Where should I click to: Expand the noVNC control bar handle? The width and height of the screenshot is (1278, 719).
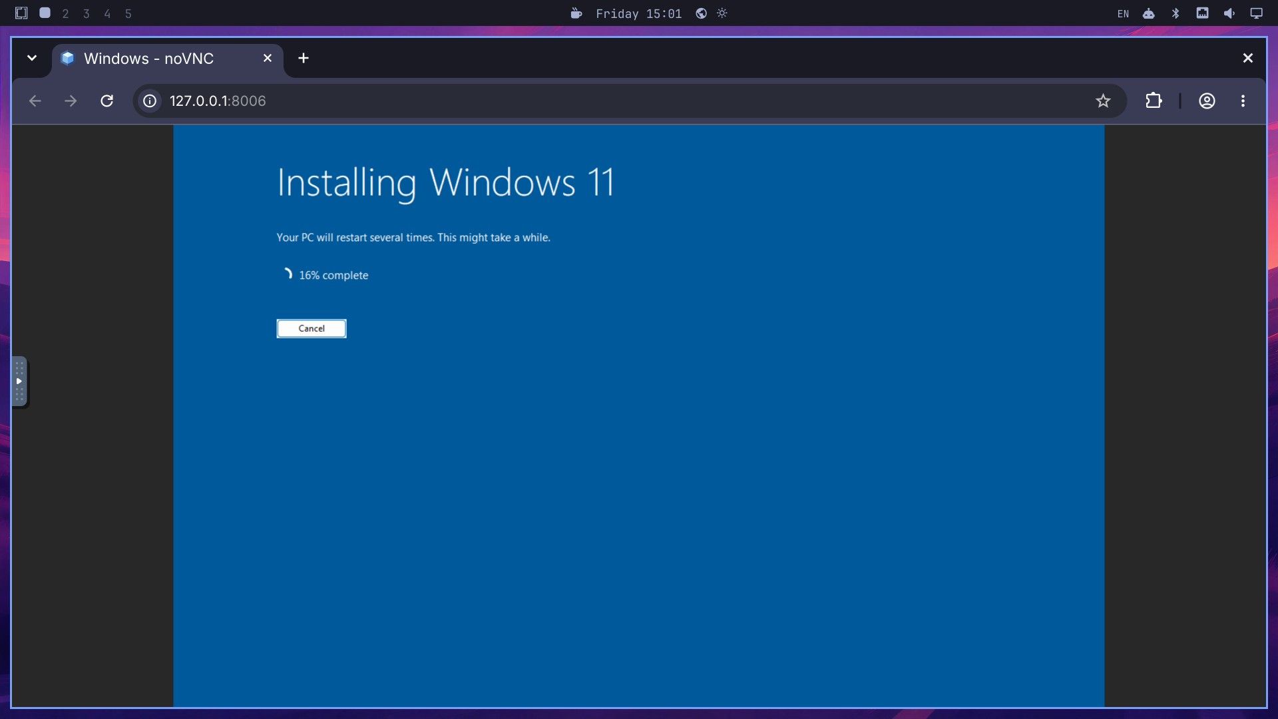coord(19,381)
